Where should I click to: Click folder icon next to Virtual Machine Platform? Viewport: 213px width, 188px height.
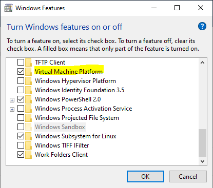coord(28,72)
